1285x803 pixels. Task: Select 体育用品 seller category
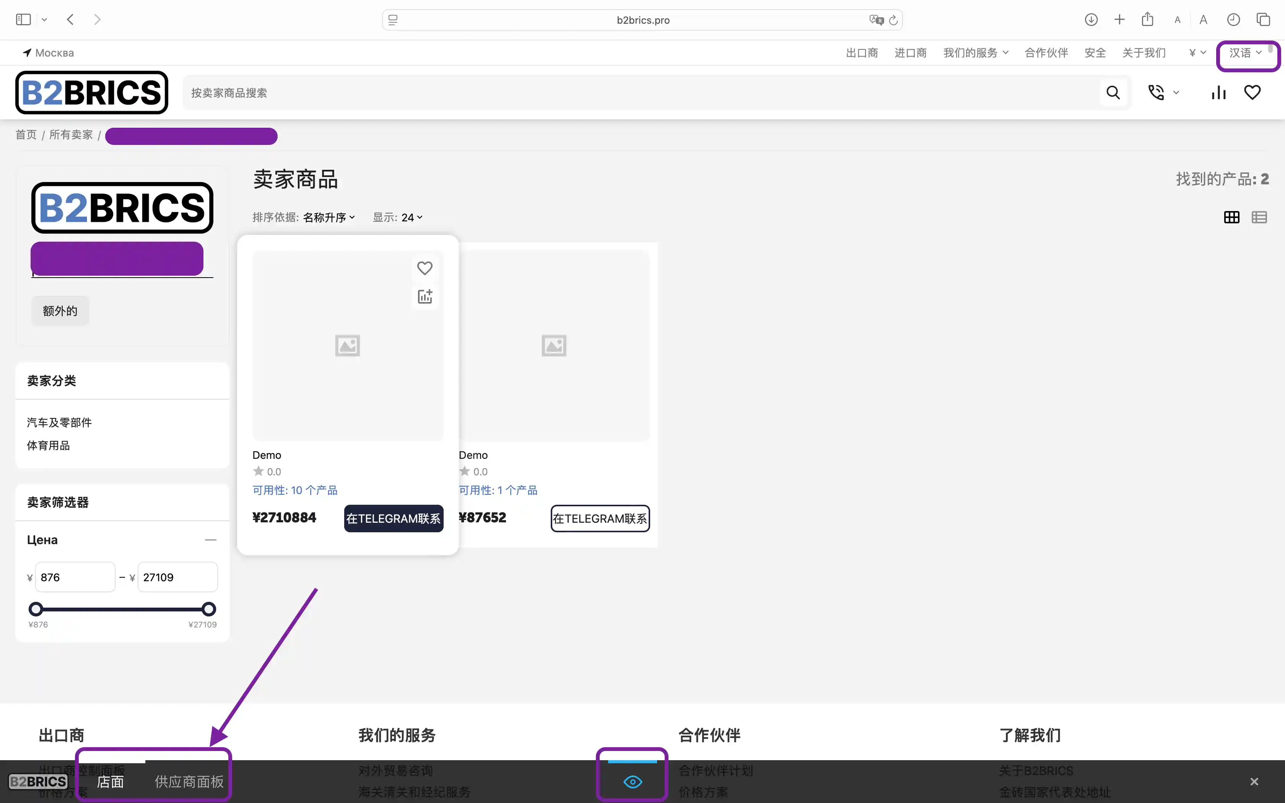48,445
